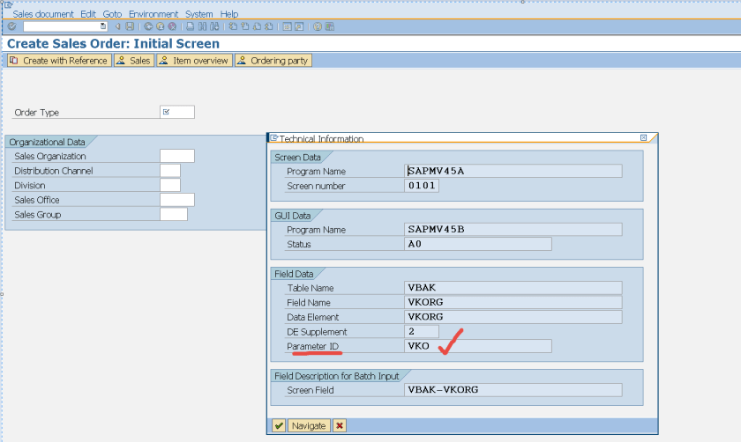The image size is (741, 442).
Task: Click the green Enter checkmark in toolbar
Action: pos(11,26)
